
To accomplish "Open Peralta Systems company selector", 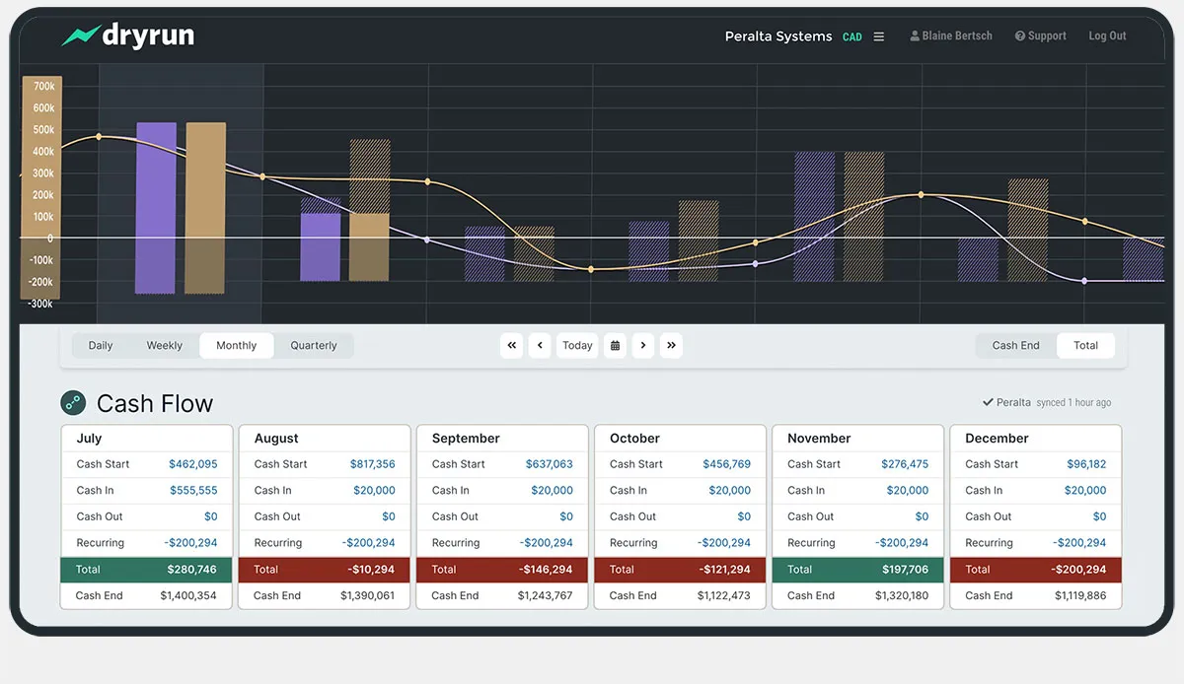I will click(778, 36).
